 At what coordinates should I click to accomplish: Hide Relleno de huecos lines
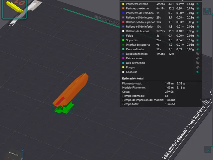pos(198,31)
